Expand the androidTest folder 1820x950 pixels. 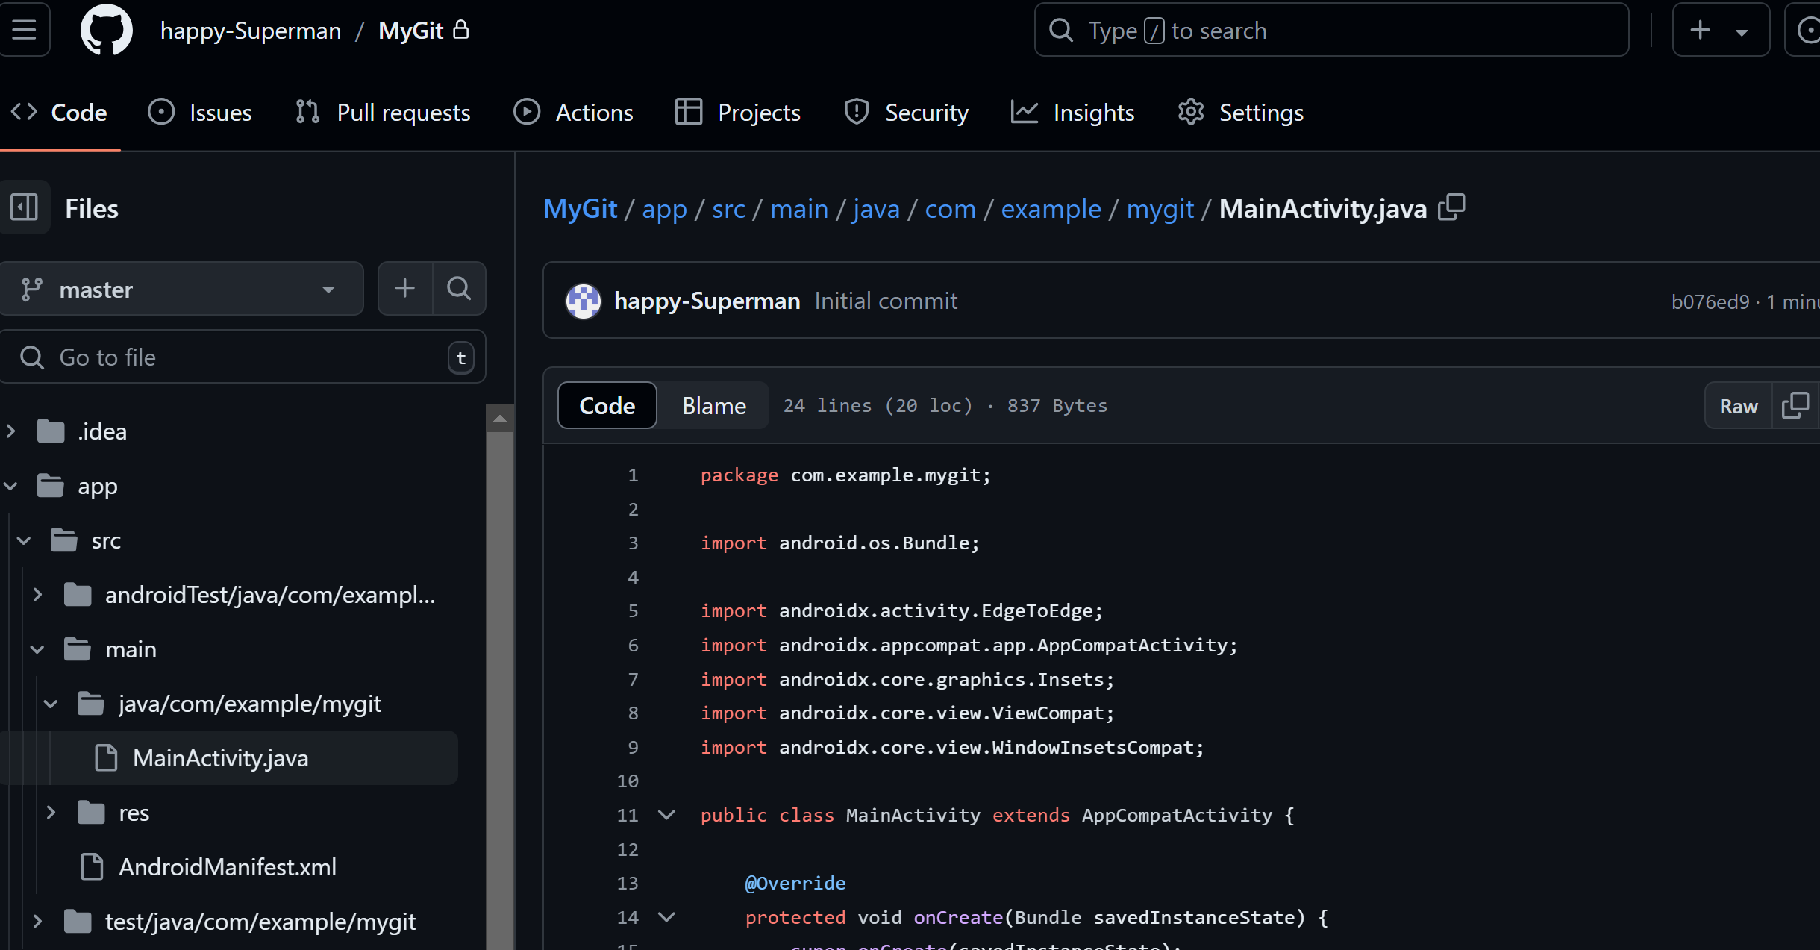tap(37, 595)
